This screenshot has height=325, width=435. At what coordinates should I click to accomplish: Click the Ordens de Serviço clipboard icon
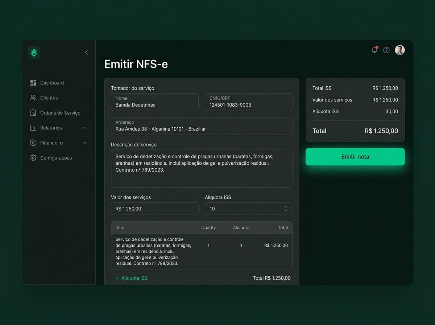(33, 113)
